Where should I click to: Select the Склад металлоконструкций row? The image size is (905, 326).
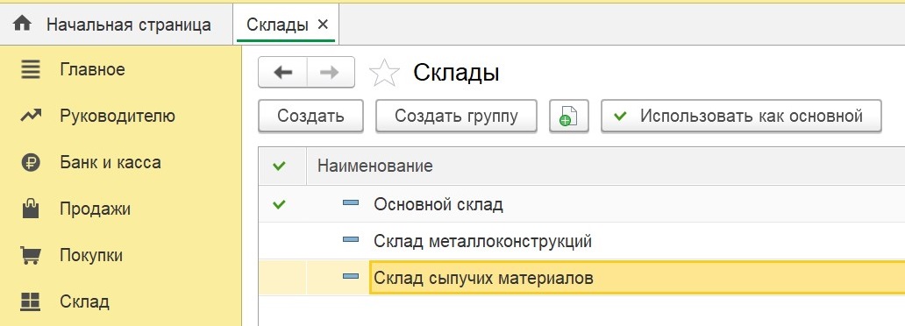(581, 241)
